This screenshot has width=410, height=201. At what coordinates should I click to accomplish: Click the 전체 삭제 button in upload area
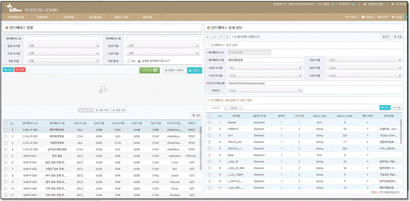click(119, 110)
